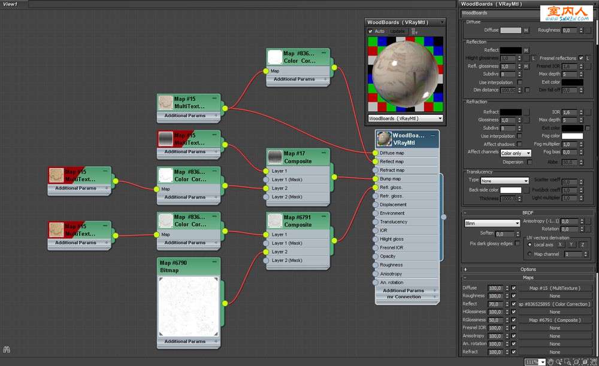Toggle the Auto checkbox in preview window
The image size is (599, 366).
370,31
